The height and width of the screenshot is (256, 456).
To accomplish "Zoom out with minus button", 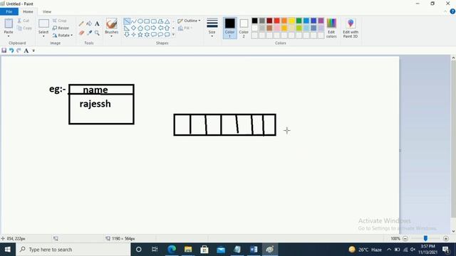I will point(405,239).
